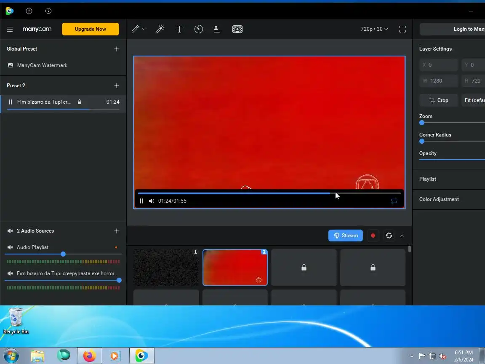The image size is (485, 364).
Task: Toggle lock on Fim bizarro layer
Action: (80, 102)
